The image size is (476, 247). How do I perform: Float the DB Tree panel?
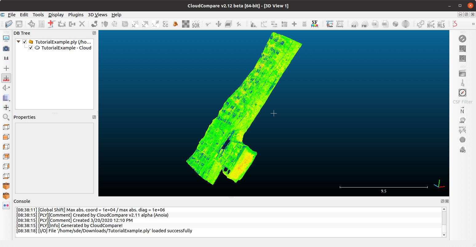point(94,33)
